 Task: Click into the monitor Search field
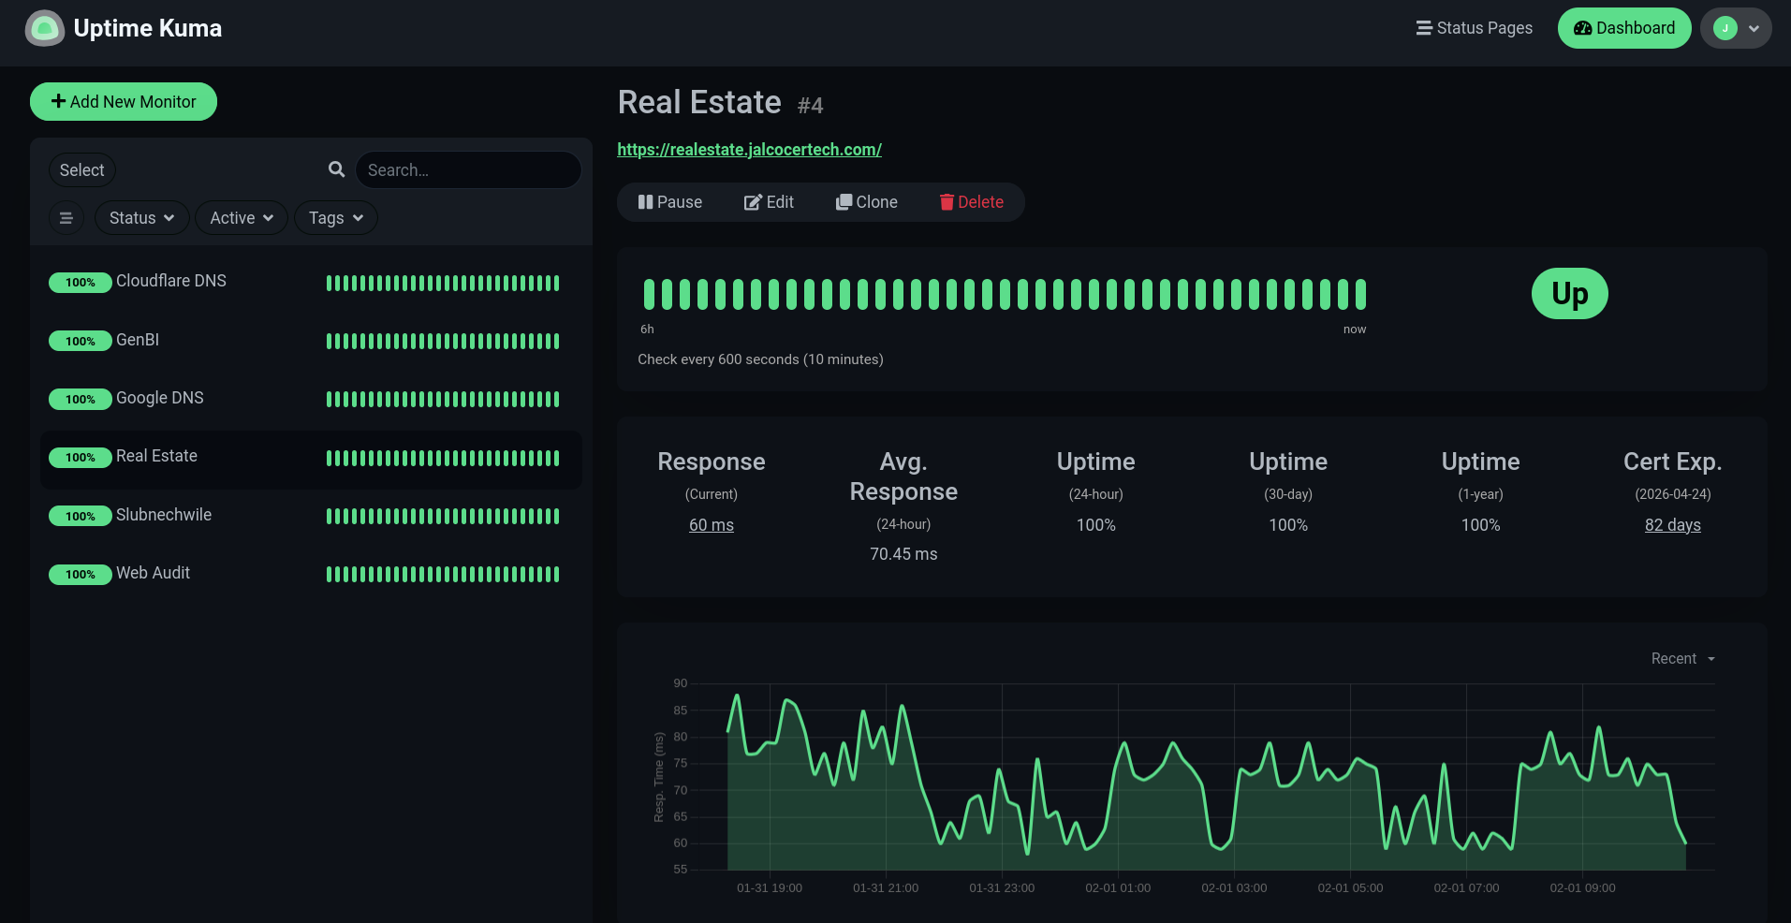pyautogui.click(x=468, y=170)
